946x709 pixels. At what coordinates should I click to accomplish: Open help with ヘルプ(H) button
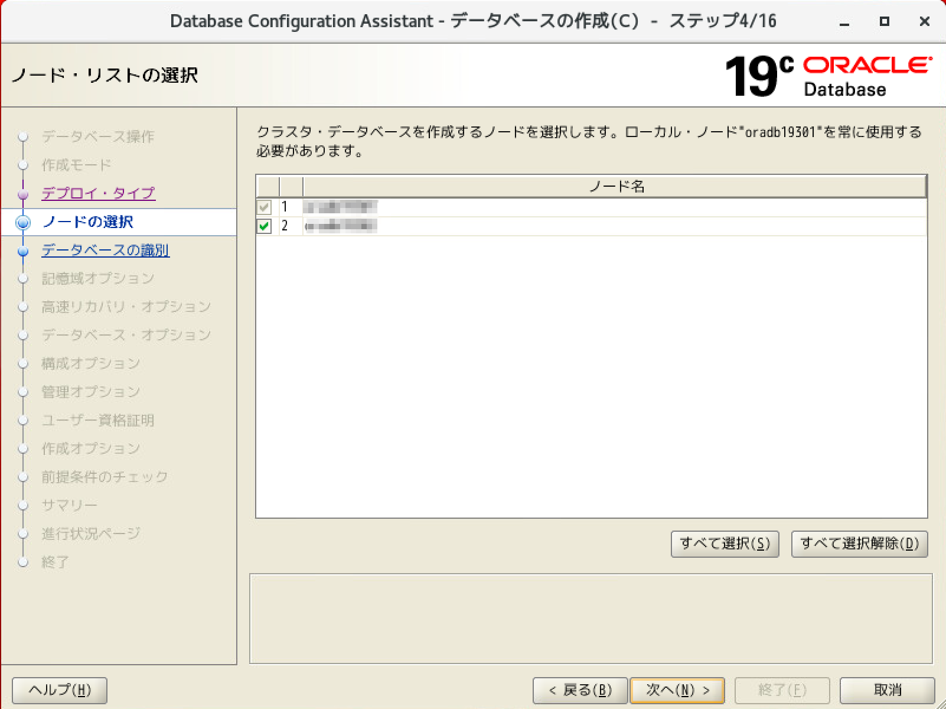coord(60,690)
